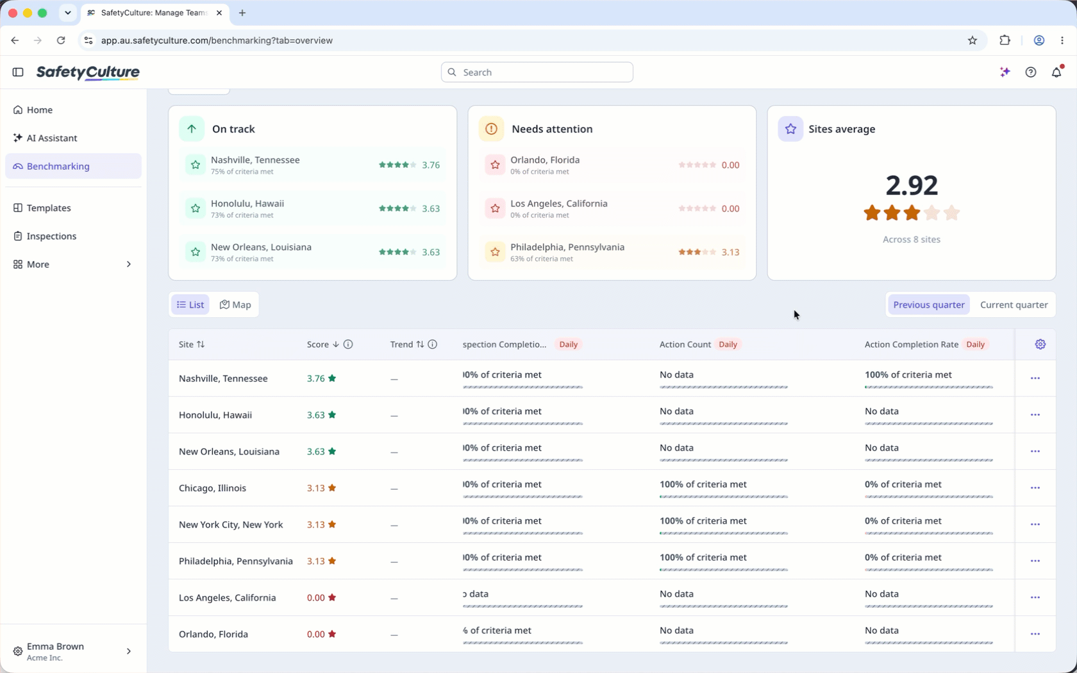Click the Trend info icon
This screenshot has width=1077, height=673.
[x=433, y=344]
